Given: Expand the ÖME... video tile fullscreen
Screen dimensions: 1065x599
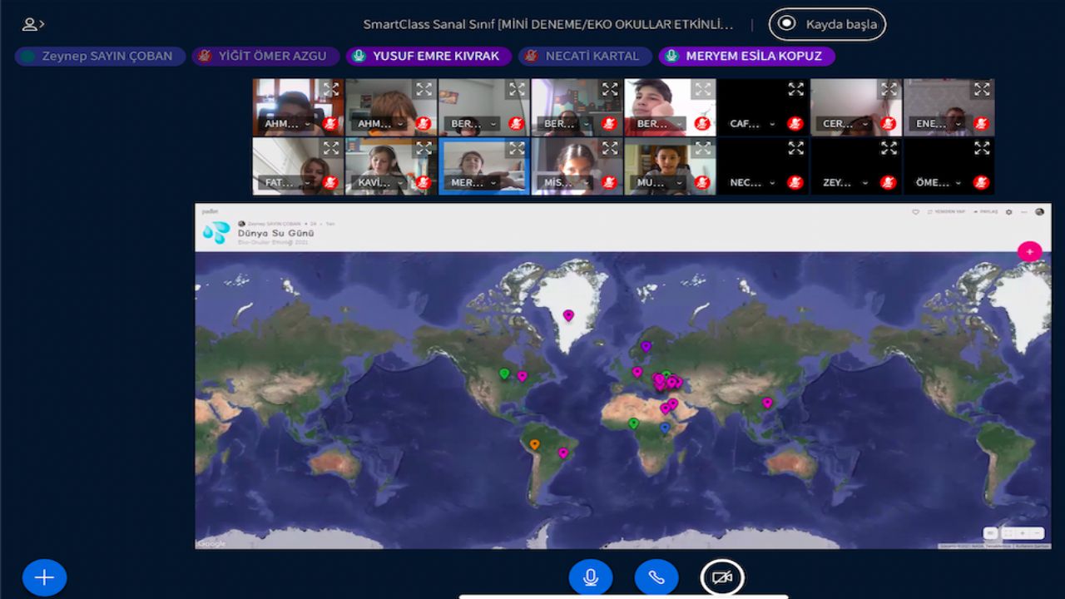Looking at the screenshot, I should pos(982,148).
